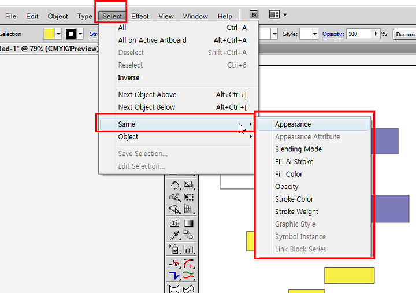Screen dimensions: 416x293
Task: Click the Stroke link in control bar
Action: (x=94, y=34)
